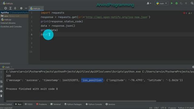
Task: Expand External Libraries node
Action: 8,23
